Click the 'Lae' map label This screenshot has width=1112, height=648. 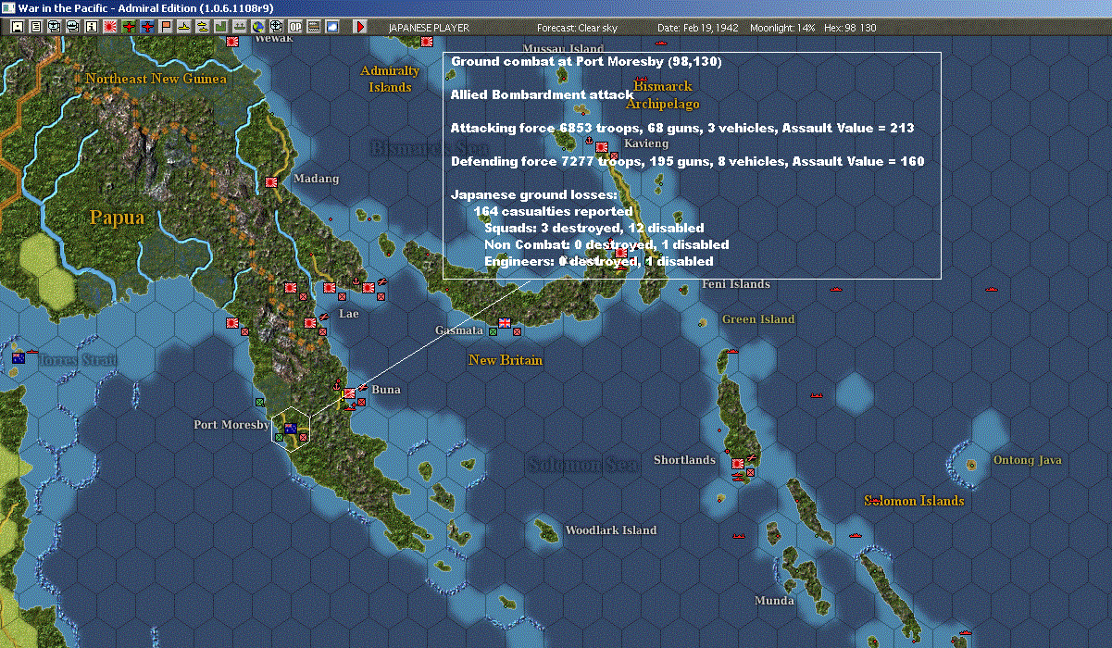tap(349, 314)
